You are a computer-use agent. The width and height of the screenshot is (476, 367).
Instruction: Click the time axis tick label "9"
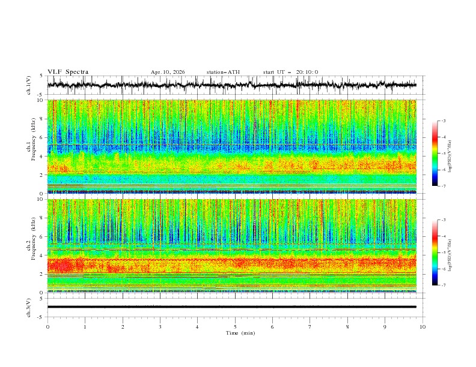coord(385,327)
